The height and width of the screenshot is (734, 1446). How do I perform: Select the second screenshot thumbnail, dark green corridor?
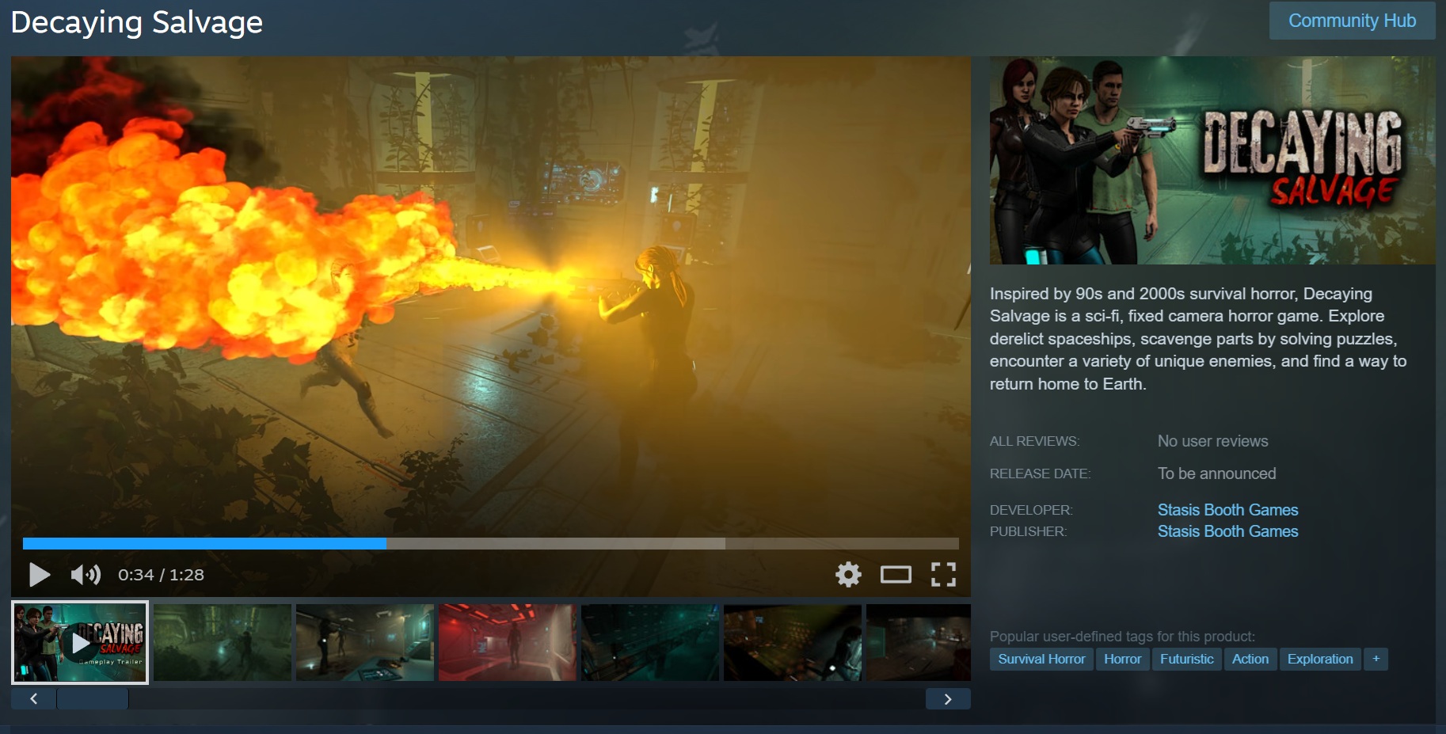pos(223,642)
